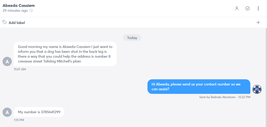Select the blue reply asking for contact number
The image size is (267, 127).
coord(199,86)
